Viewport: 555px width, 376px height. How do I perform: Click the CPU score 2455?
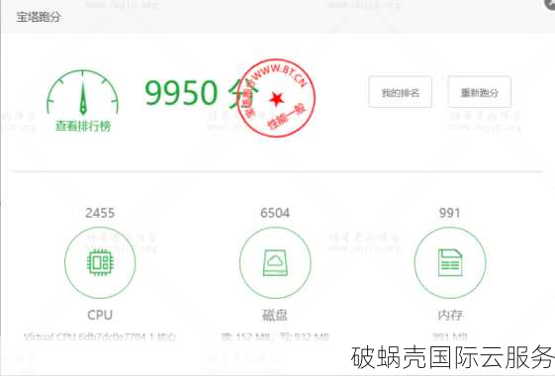tap(100, 213)
